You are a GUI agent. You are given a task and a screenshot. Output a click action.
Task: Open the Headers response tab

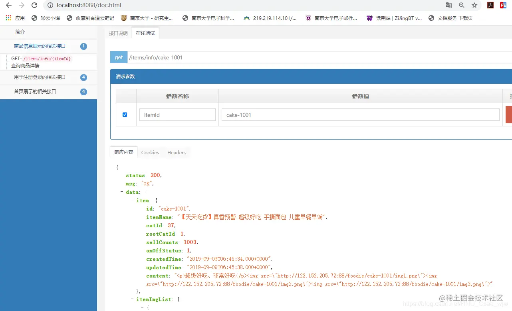pyautogui.click(x=176, y=152)
